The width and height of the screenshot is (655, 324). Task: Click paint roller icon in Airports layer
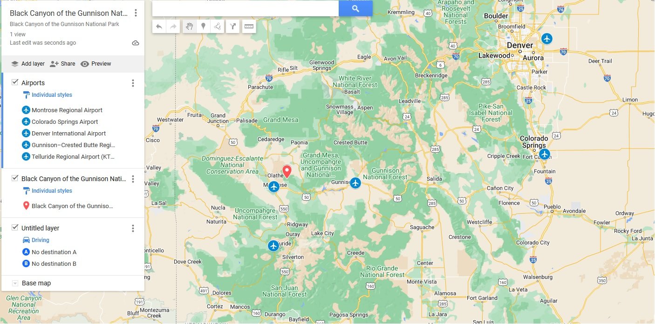tap(26, 95)
